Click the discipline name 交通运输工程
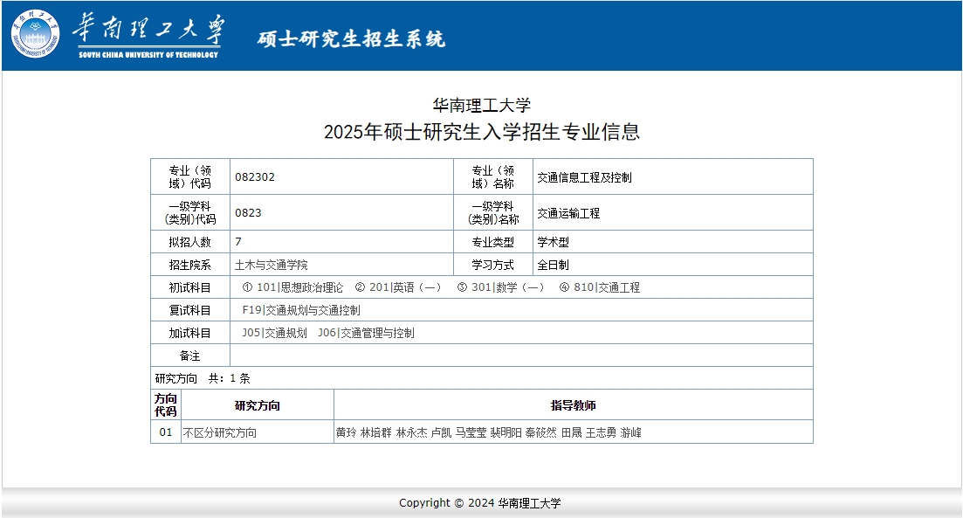 [x=568, y=212]
